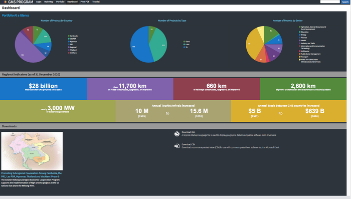
Task: Click the dark red Viet Nam pie slice
Action: (x=29, y=33)
